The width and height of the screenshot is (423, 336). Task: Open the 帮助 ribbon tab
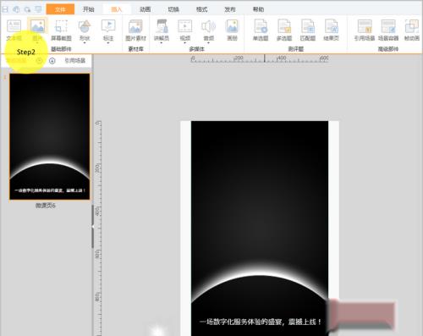tap(258, 9)
